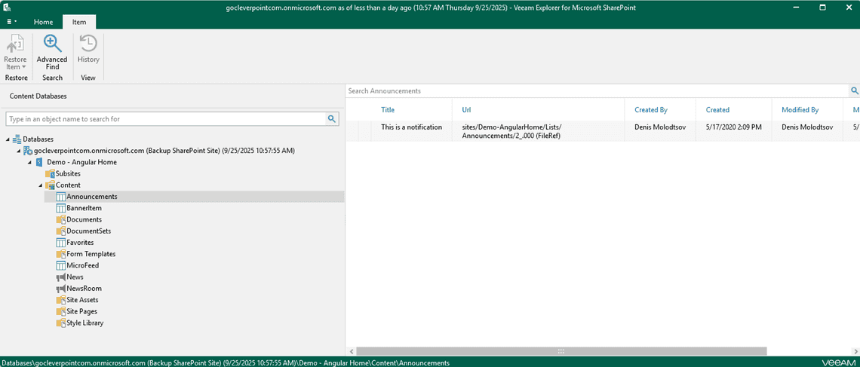Select 'NewsRoom' in the tree
The width and height of the screenshot is (860, 367).
tap(84, 289)
